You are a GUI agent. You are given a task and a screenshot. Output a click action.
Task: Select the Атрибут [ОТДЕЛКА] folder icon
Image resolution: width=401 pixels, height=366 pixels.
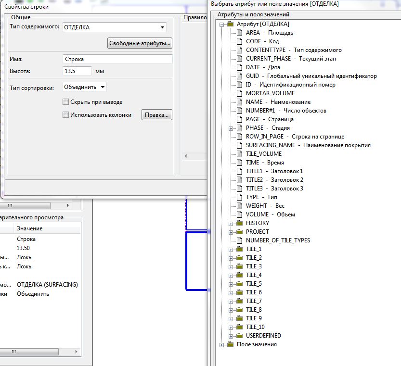231,24
